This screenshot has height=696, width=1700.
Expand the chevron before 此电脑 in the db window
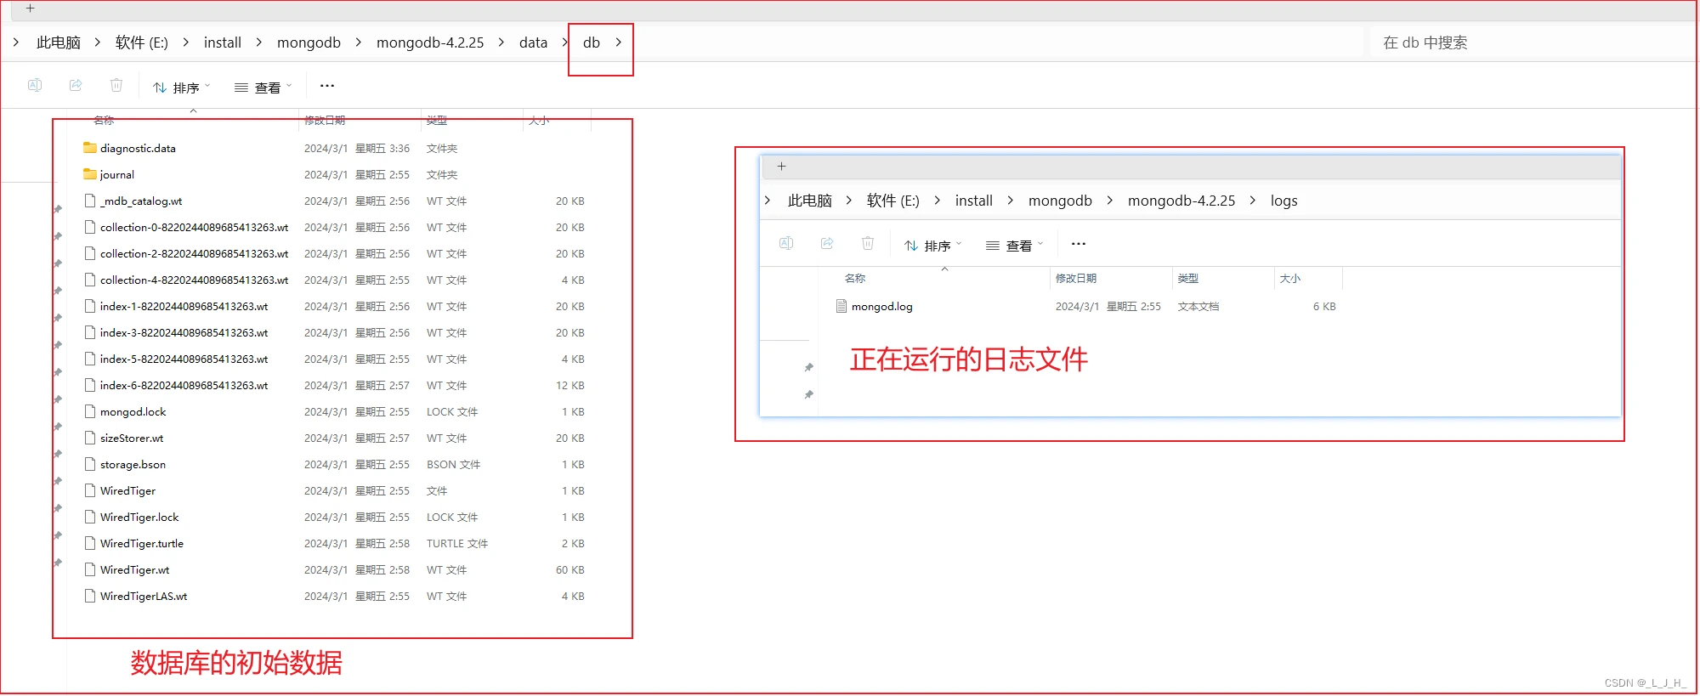pyautogui.click(x=16, y=42)
